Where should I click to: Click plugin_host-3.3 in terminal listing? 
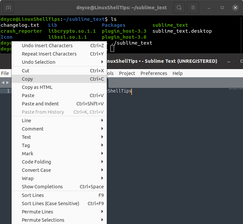pos(124,31)
